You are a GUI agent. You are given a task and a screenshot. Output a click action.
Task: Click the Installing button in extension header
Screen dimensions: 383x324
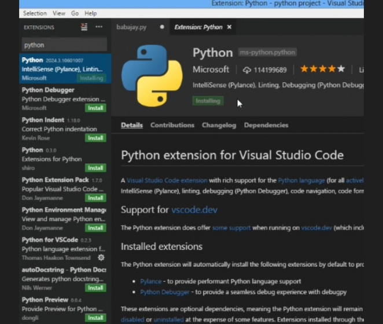208,101
